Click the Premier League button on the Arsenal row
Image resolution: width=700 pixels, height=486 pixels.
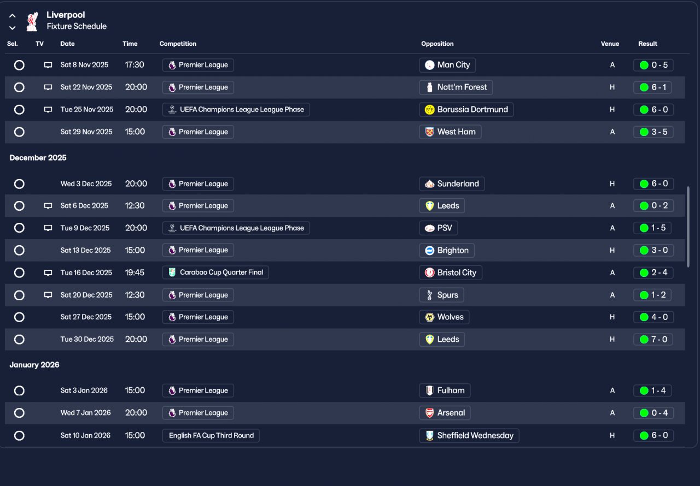pyautogui.click(x=198, y=413)
